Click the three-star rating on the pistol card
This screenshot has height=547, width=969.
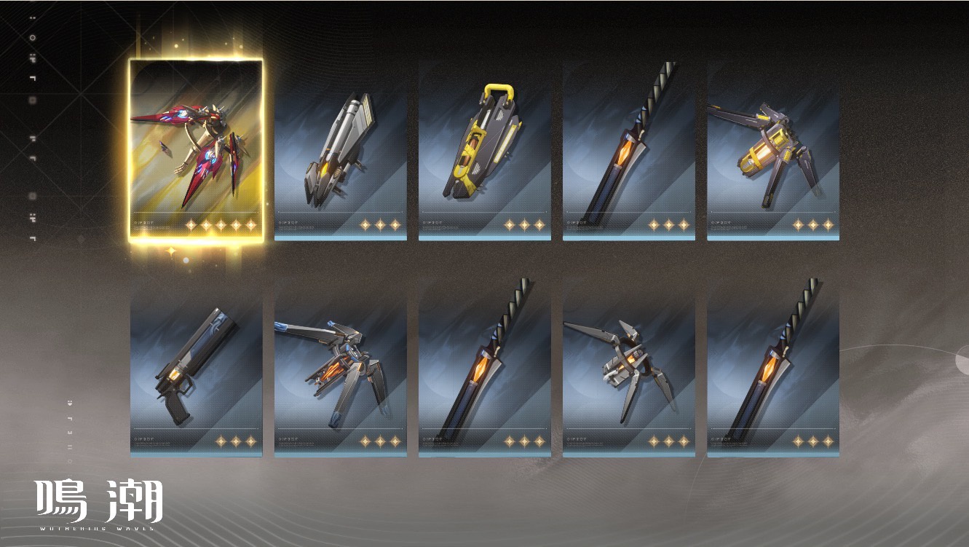[x=235, y=441]
